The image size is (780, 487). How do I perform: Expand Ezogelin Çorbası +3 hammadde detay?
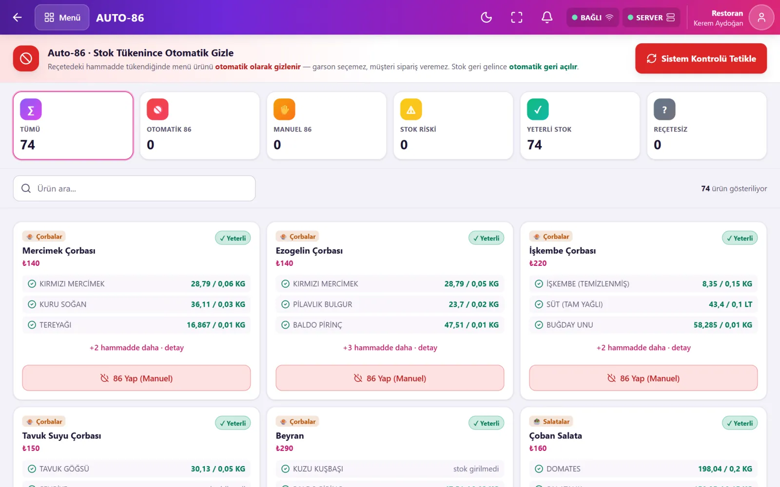390,348
